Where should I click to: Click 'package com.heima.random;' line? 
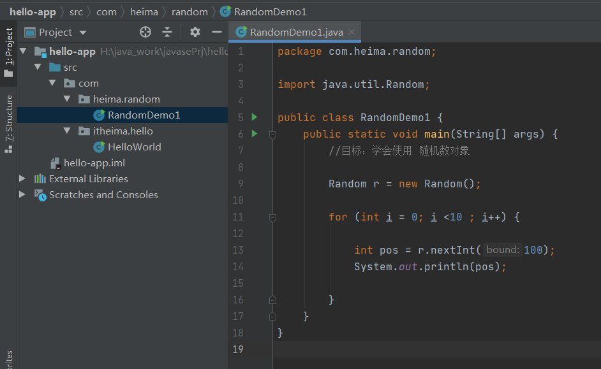coord(357,51)
